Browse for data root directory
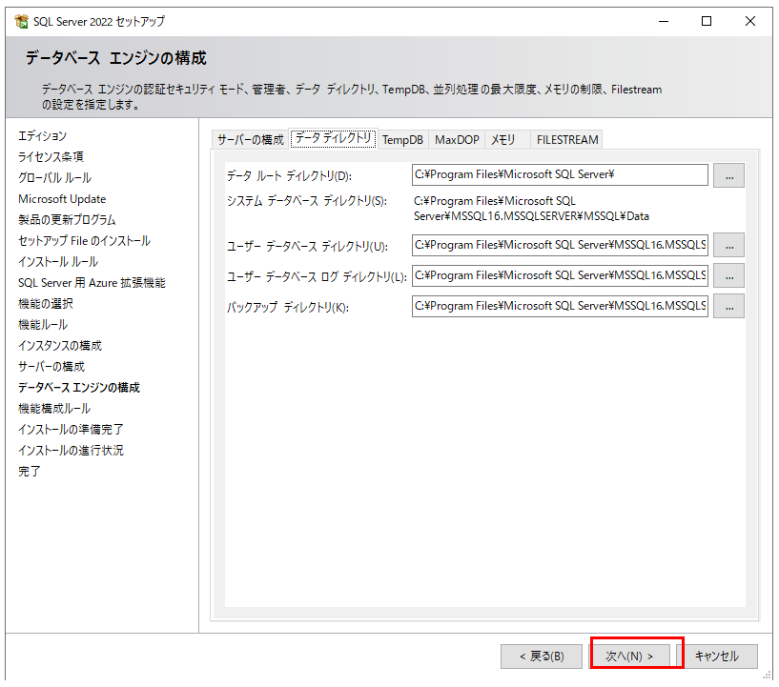Viewport: 779px width, 687px height. pos(728,175)
